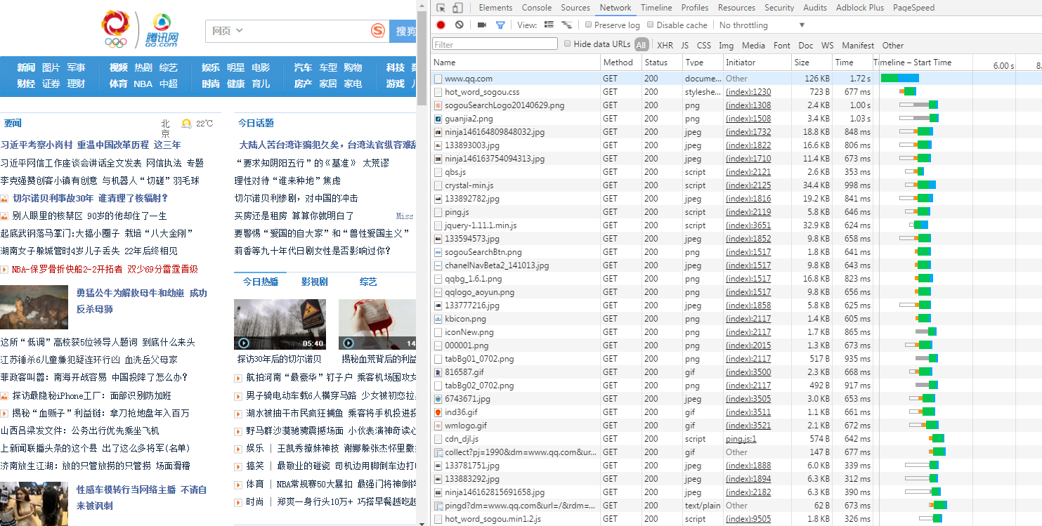This screenshot has height=526, width=1042.
Task: Switch to waterfall overview view icon
Action: tap(566, 25)
